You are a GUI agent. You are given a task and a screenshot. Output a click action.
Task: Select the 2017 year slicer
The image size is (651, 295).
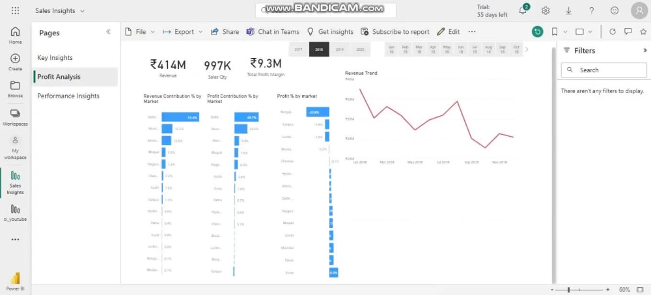click(299, 49)
